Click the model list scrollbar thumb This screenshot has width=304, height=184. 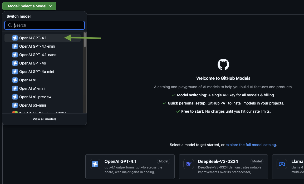coord(85,40)
